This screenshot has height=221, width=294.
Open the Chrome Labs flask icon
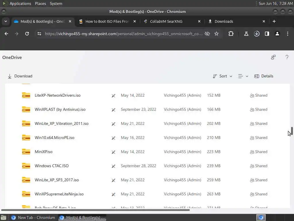246,34
